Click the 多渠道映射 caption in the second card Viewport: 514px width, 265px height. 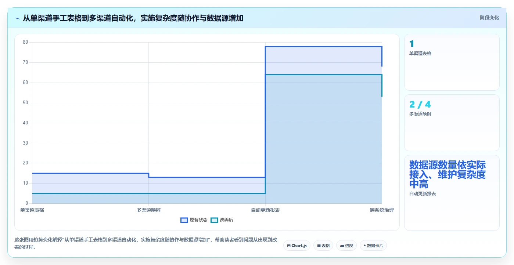point(420,114)
